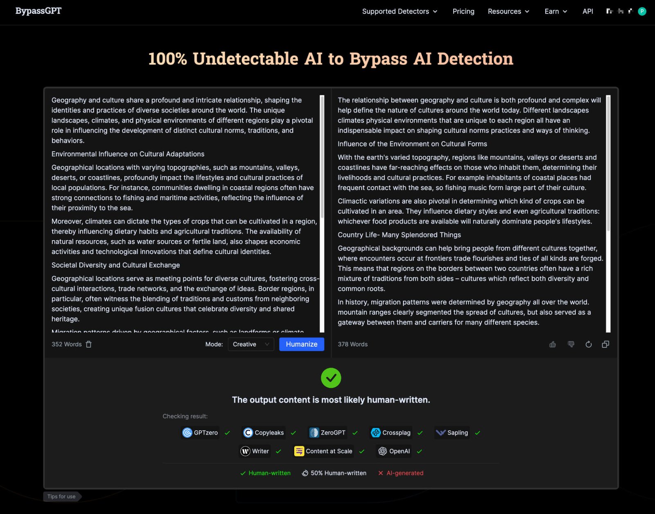Delete the input text using the trash icon
The image size is (655, 514).
coord(89,344)
